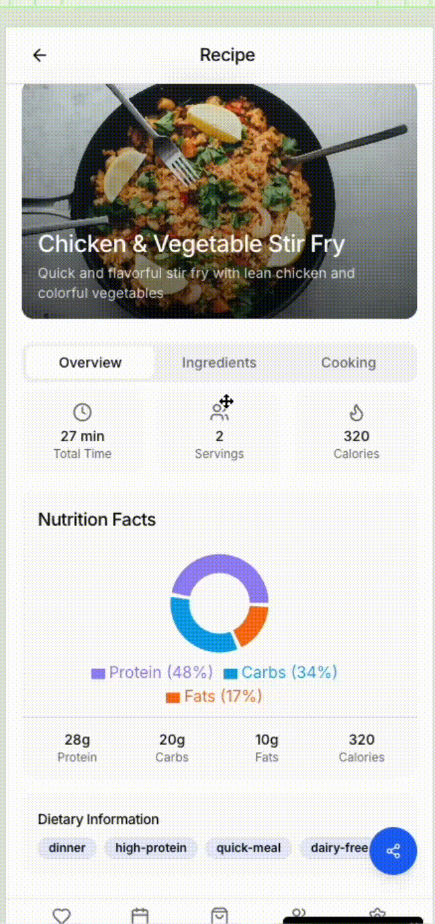Toggle the Protein legend in Nutrition Facts

pyautogui.click(x=151, y=672)
